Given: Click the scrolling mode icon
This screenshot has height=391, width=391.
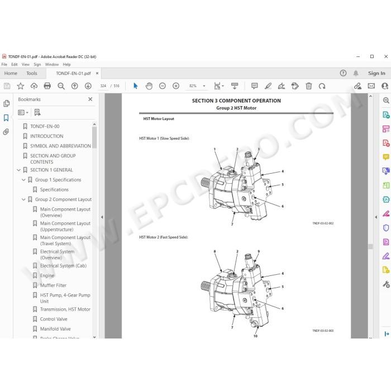Looking at the screenshot, I should [x=235, y=86].
